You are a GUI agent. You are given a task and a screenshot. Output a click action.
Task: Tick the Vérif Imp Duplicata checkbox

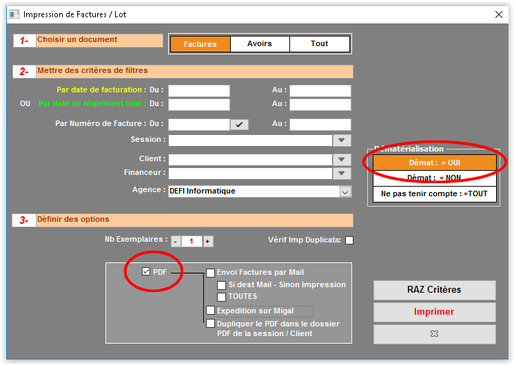point(349,240)
